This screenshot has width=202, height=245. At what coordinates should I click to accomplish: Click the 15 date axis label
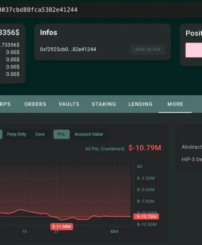click(x=25, y=231)
